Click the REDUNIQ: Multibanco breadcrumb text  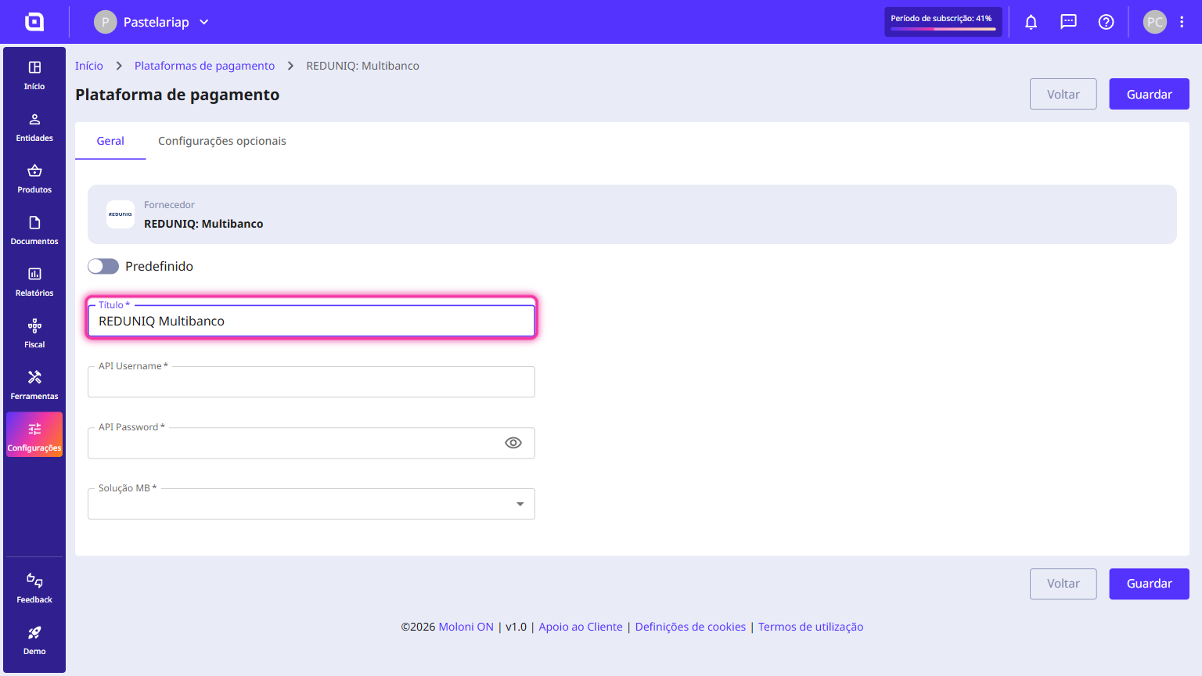point(362,66)
